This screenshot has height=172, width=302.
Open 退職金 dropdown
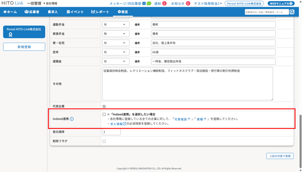click(115, 62)
